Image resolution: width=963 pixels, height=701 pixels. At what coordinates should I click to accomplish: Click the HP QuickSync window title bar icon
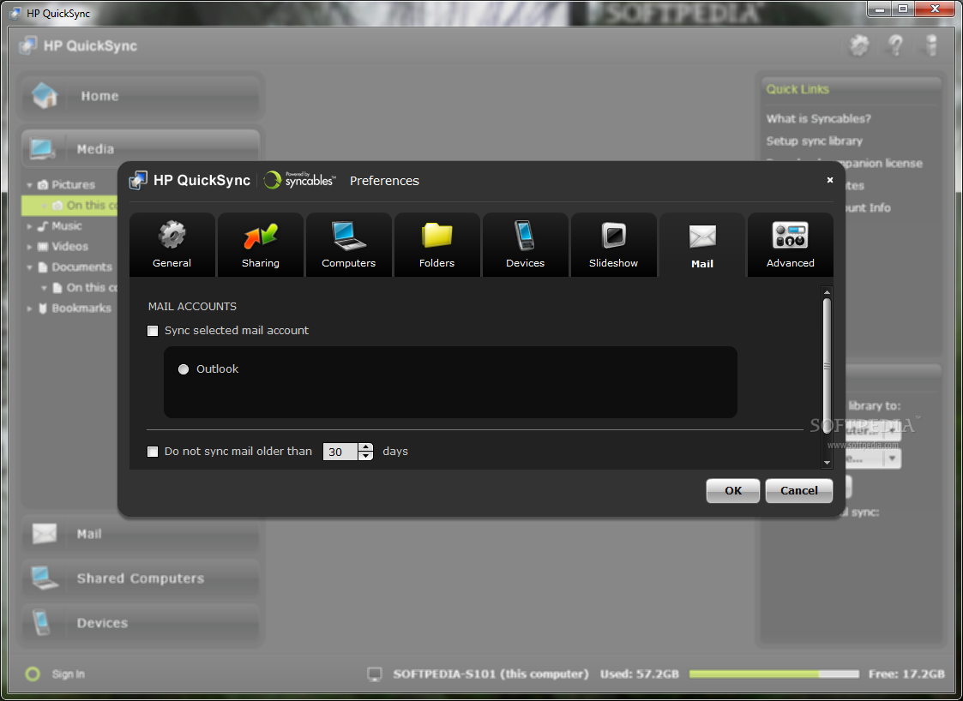[16, 13]
